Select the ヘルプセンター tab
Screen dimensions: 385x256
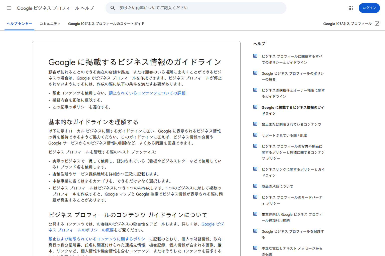pos(20,24)
